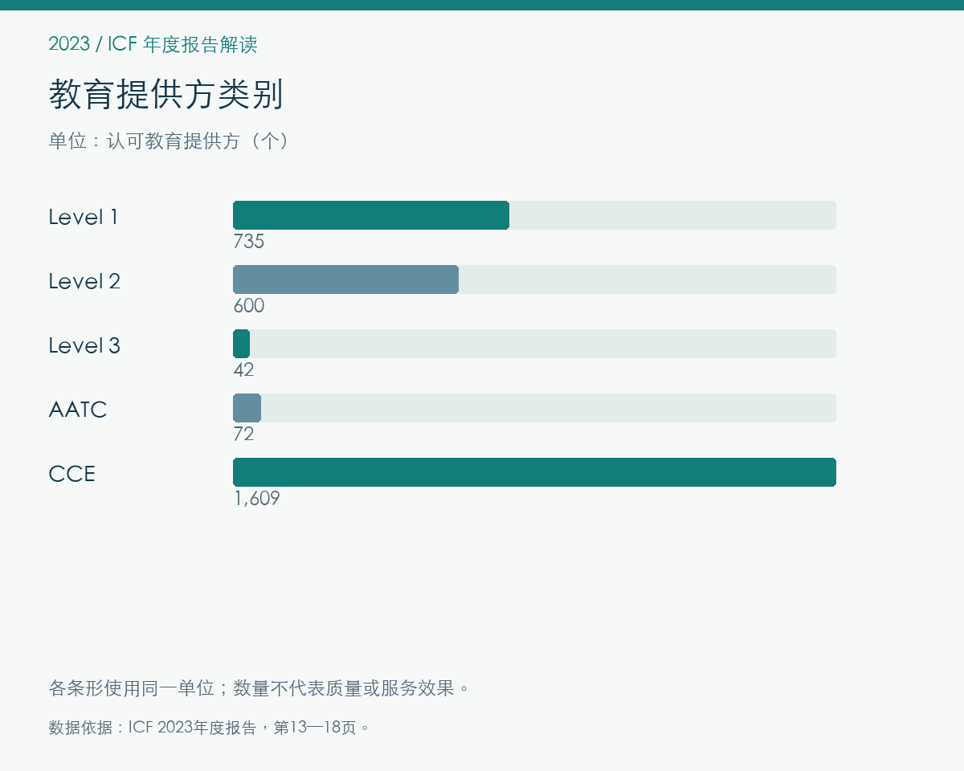The image size is (964, 771).
Task: Click the Level 1 filled bar
Action: (x=371, y=215)
